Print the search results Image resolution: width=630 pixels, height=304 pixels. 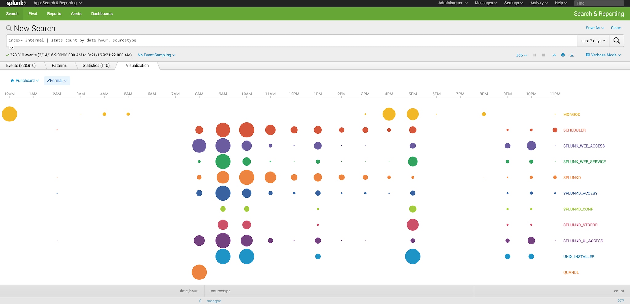click(563, 55)
